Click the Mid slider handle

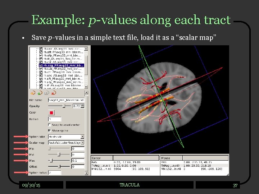pos(59,154)
